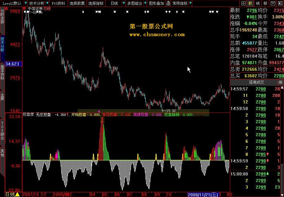284x197 pixels.
Task: Click the 多图组合 toolbar button
Action: pos(135,3)
